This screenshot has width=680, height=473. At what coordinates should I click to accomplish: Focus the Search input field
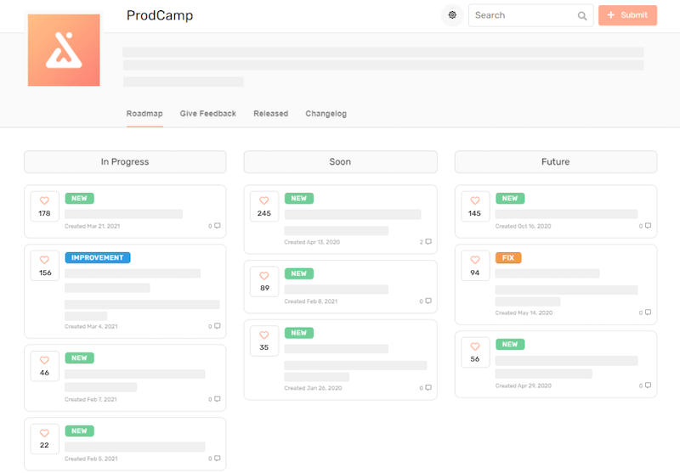(x=530, y=15)
